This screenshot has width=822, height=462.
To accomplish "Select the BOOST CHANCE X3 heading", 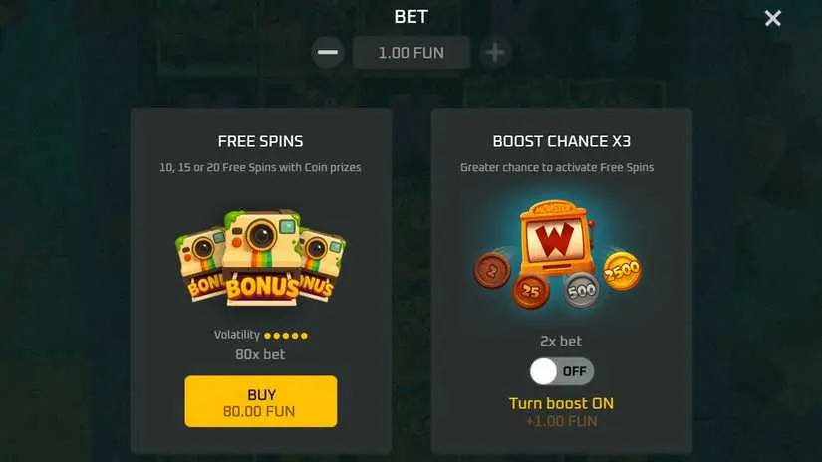I will [x=562, y=141].
